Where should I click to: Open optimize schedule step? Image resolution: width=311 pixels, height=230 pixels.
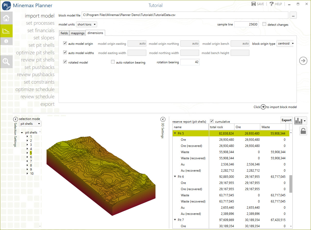(35, 90)
